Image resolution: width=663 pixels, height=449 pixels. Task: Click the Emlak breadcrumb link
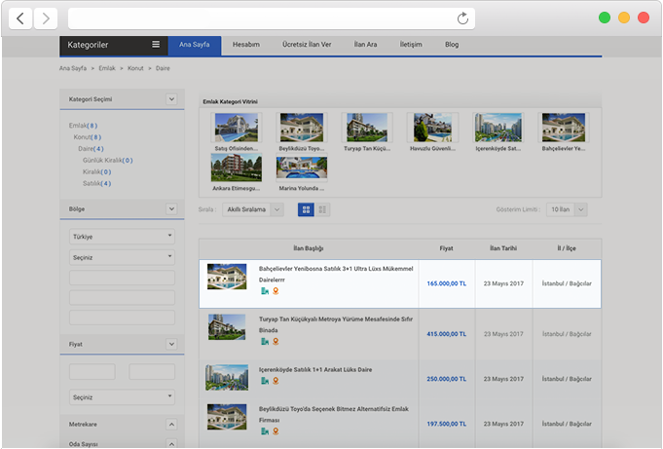tap(107, 69)
